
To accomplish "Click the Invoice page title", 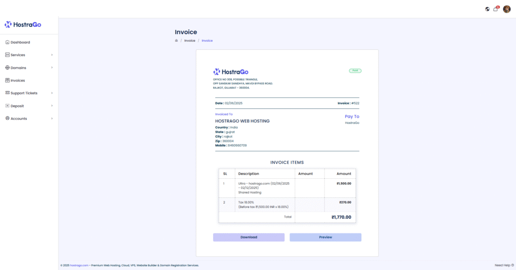I will [186, 32].
